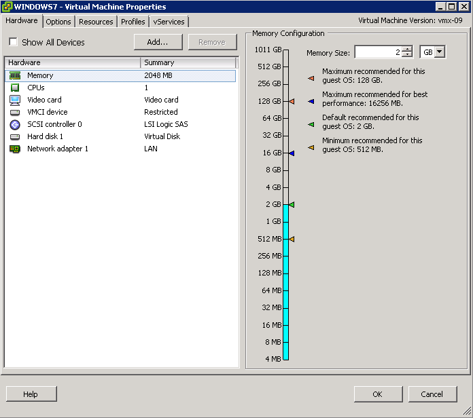Viewport: 473px width, 418px height.
Task: Click the blue best performance marker
Action: point(291,153)
